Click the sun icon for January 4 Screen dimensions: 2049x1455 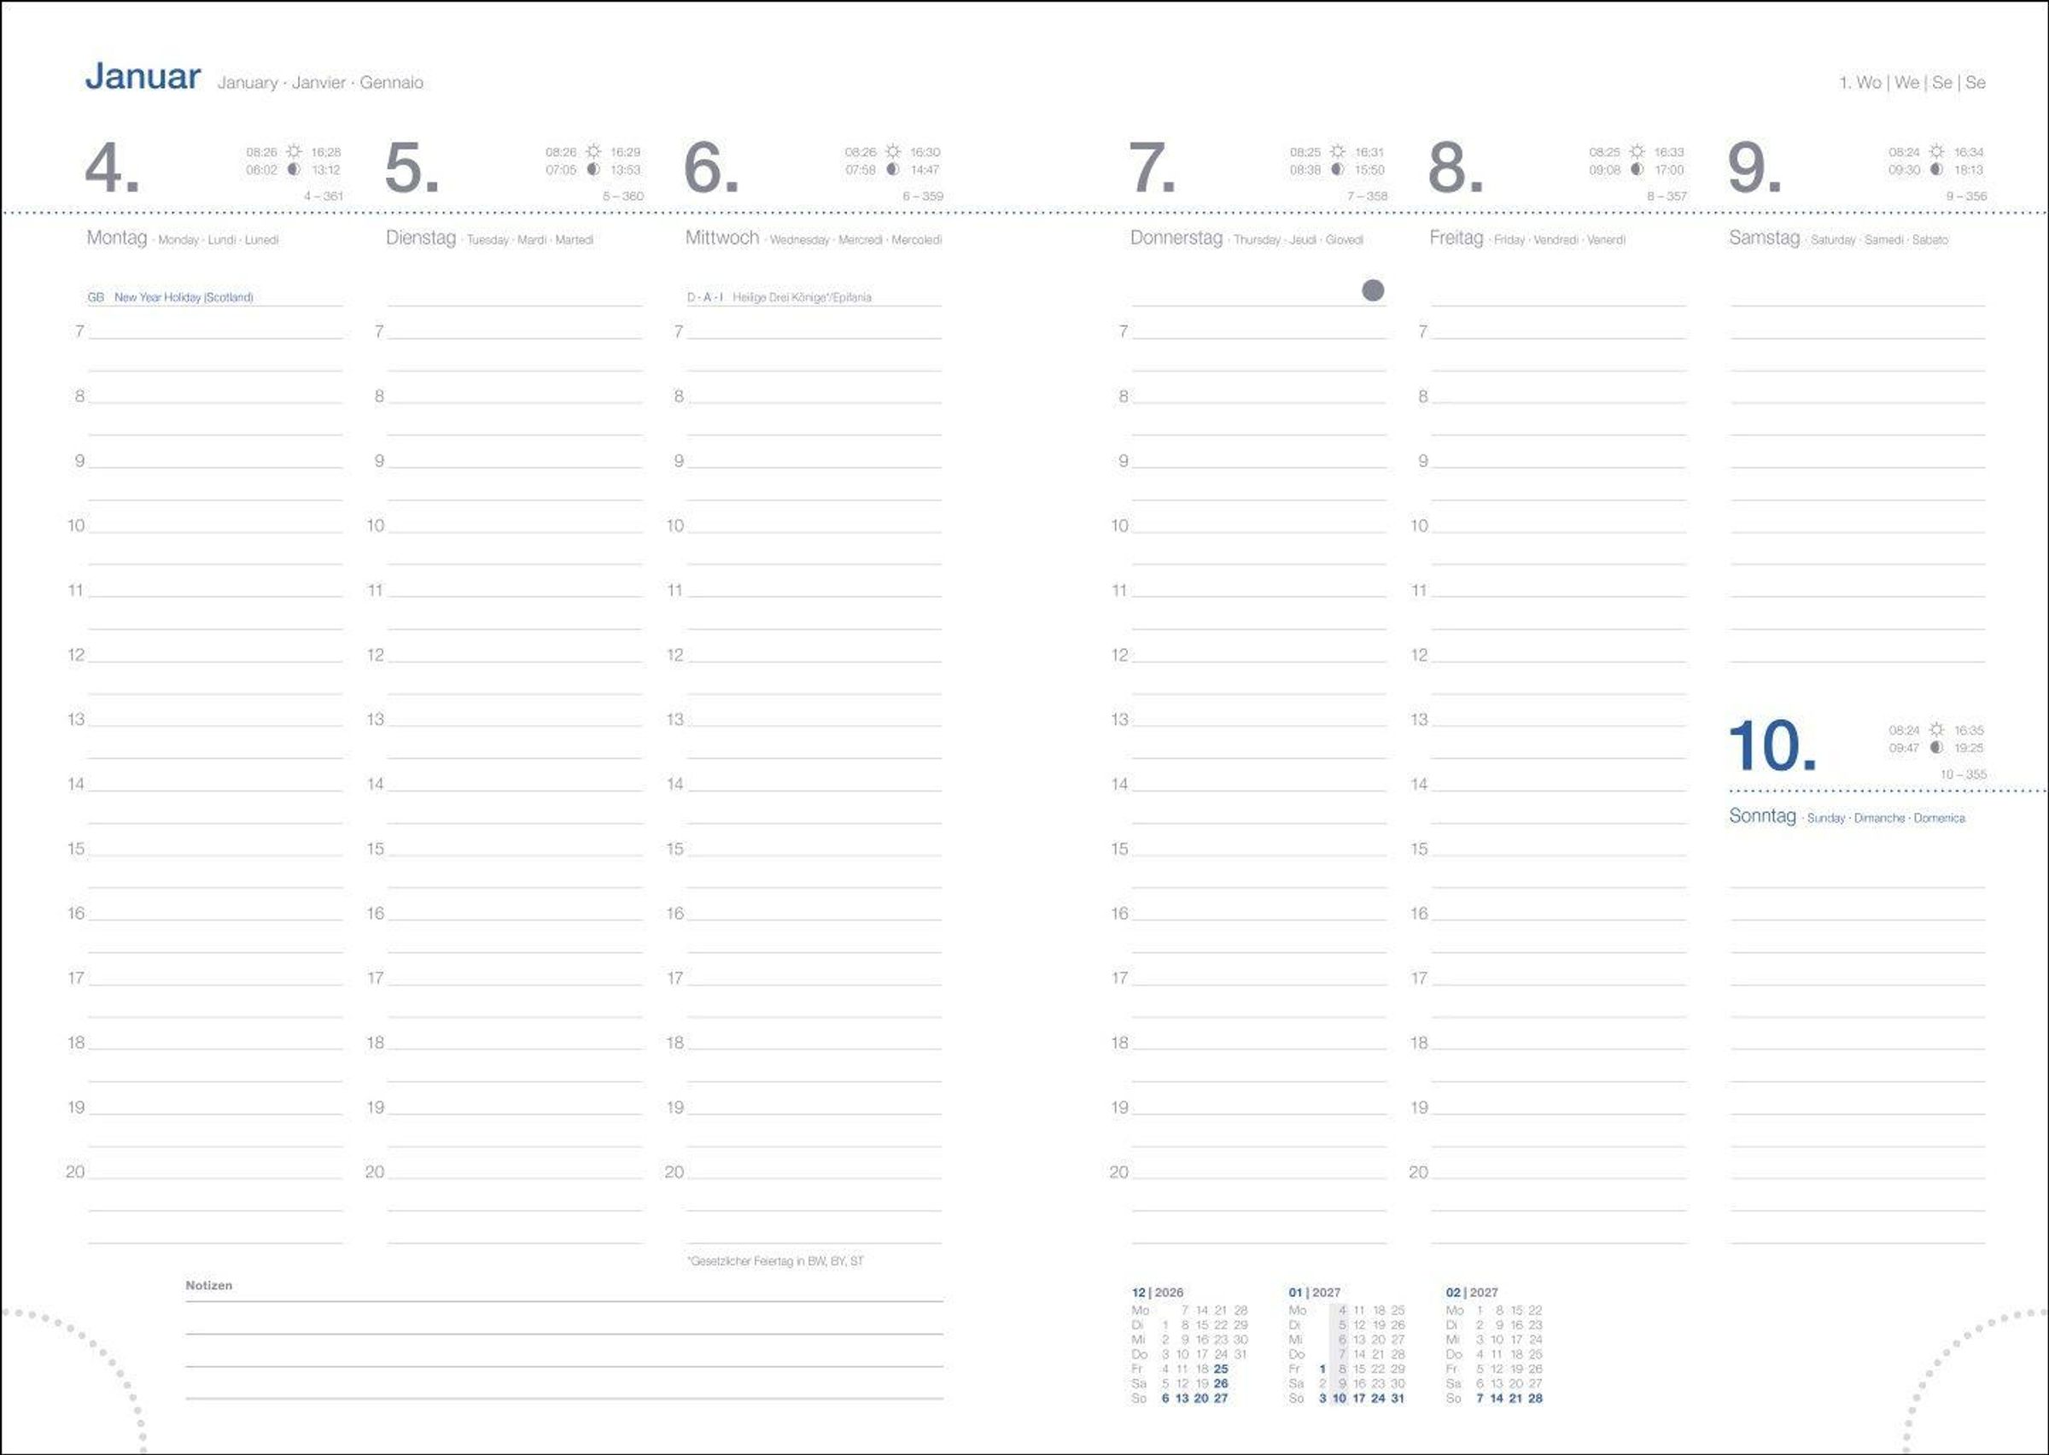pos(294,151)
